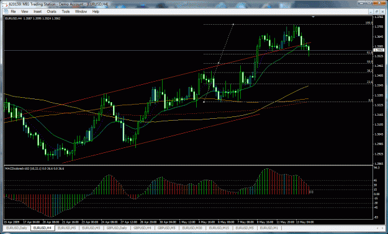Click the Fibonacci 61.8 level label

(x=370, y=53)
